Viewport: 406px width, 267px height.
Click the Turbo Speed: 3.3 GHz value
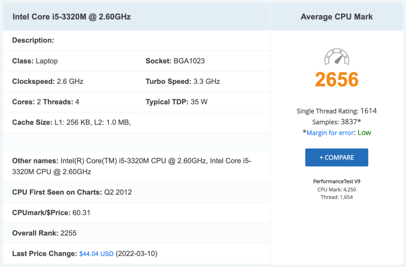click(x=182, y=81)
